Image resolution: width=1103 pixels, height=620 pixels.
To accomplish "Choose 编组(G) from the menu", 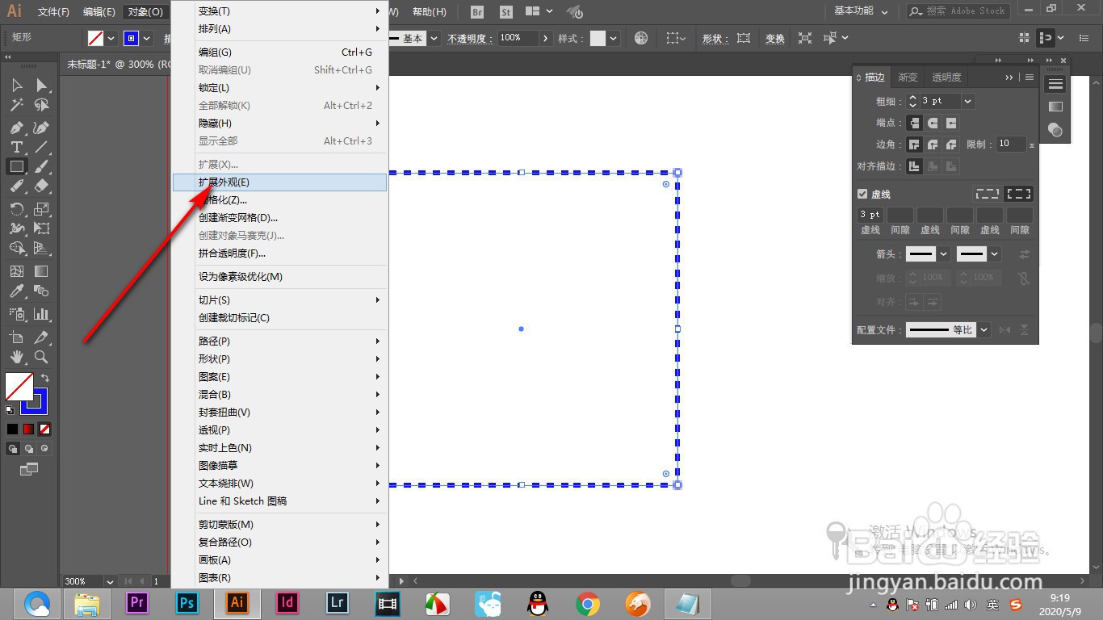I will [x=279, y=52].
